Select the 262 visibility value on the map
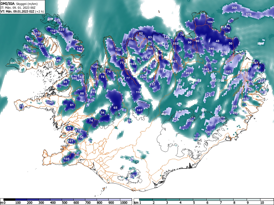 (188, 73)
